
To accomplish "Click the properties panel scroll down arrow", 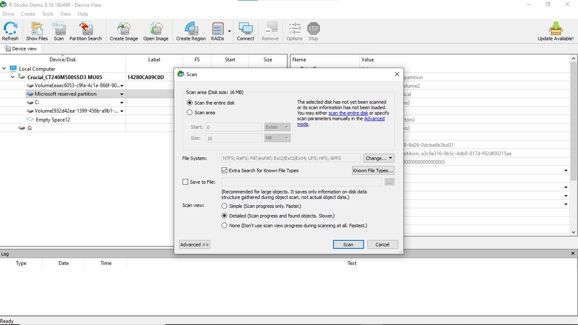I will click(x=574, y=232).
